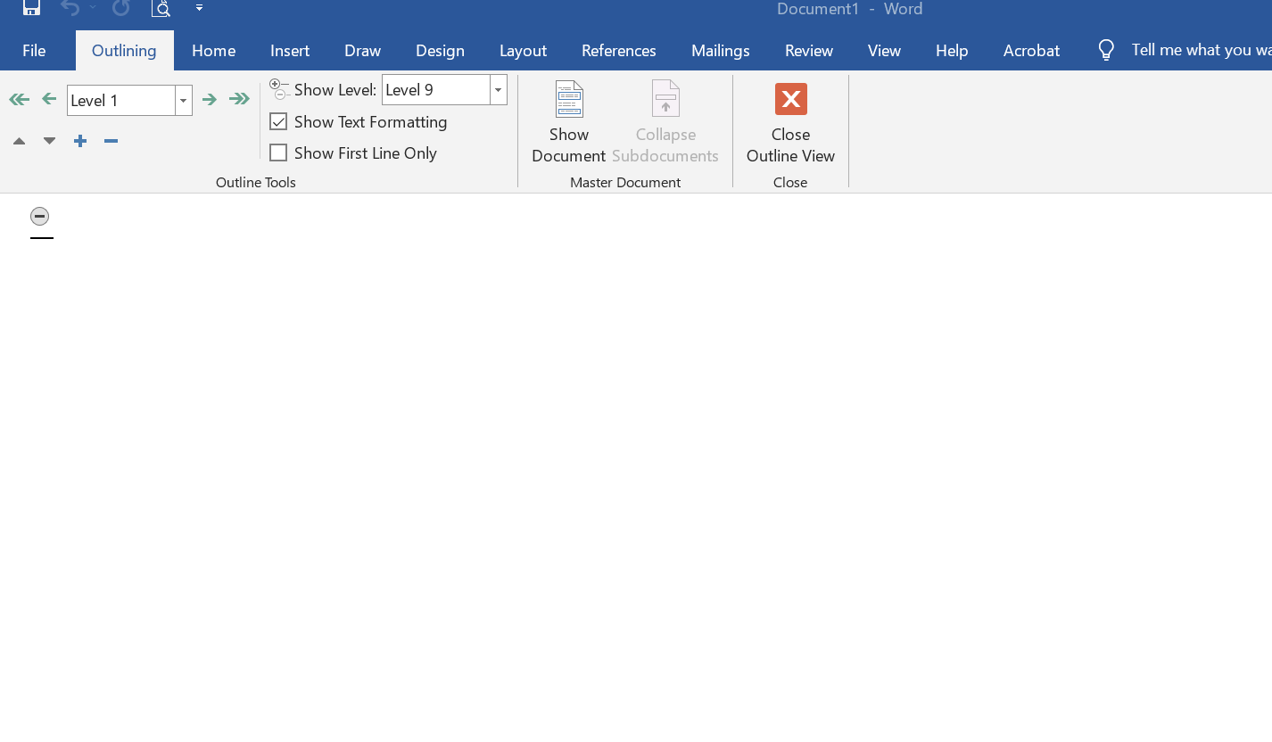Open Print Preview icon in quick access toolbar
Image resolution: width=1272 pixels, height=742 pixels.
(161, 8)
